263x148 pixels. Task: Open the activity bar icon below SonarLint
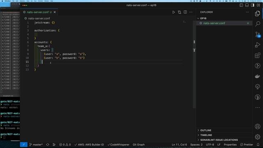258,97
